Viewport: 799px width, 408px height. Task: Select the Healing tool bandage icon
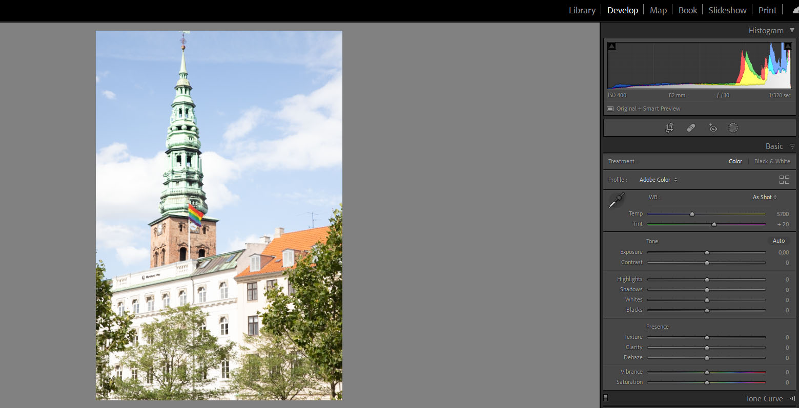(x=691, y=128)
